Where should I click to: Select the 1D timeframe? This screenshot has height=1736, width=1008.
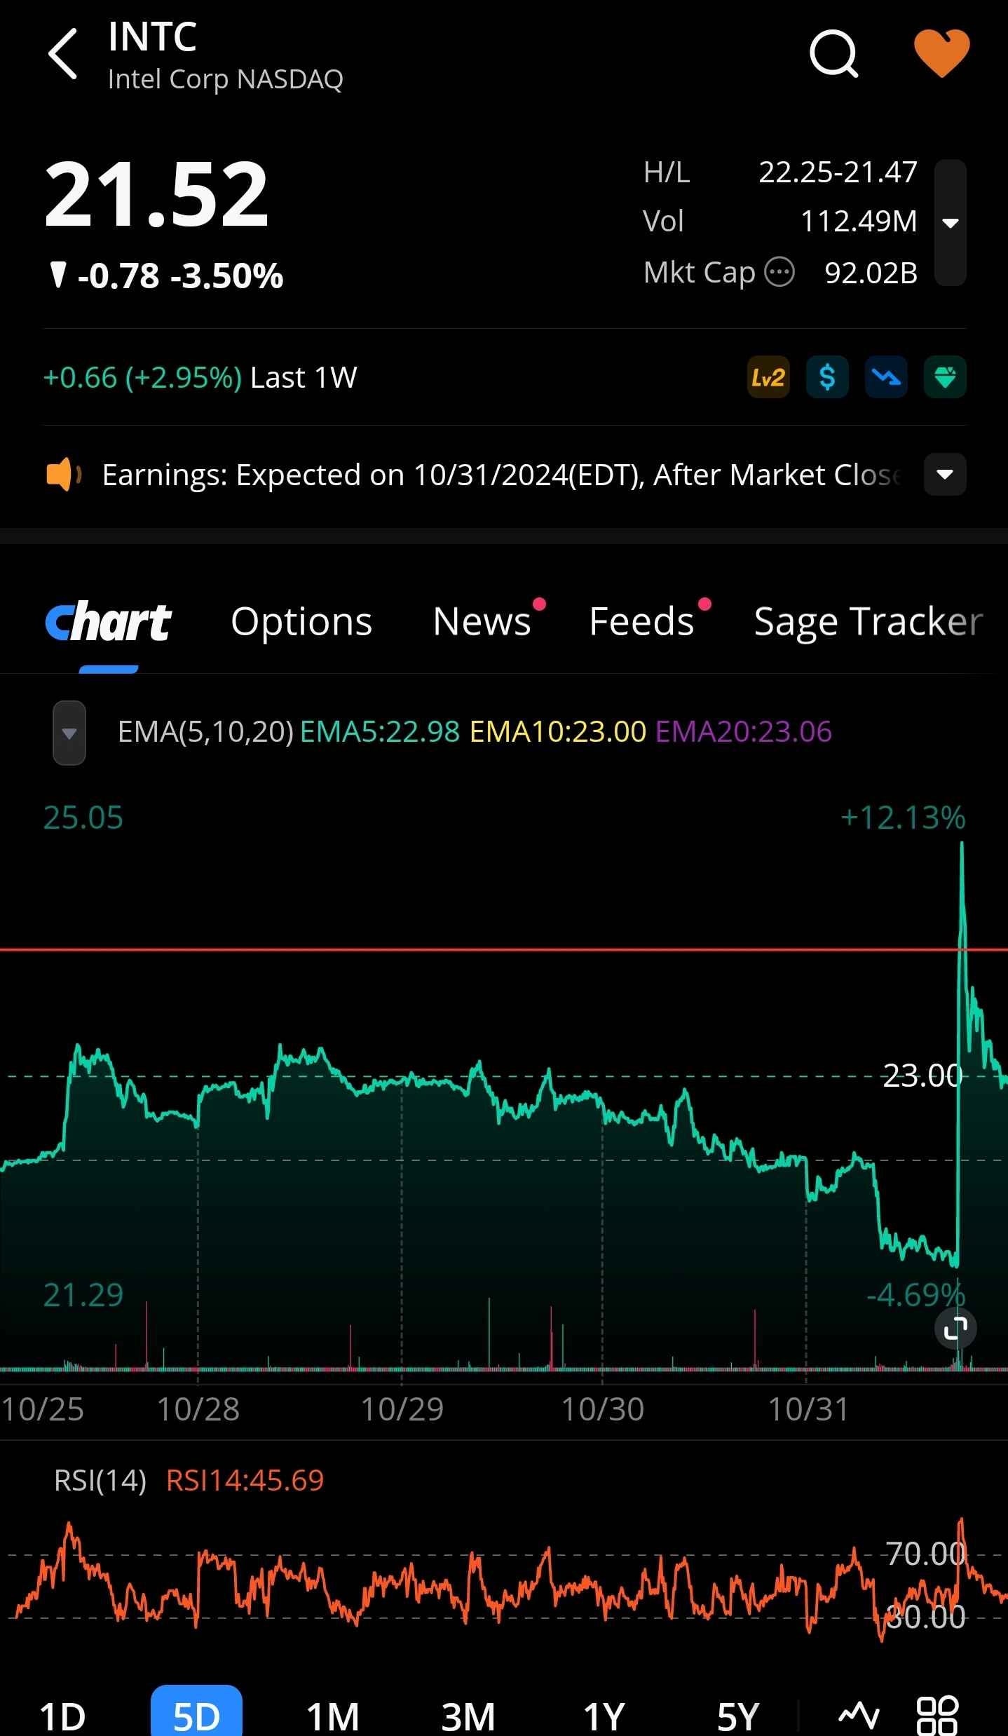pyautogui.click(x=62, y=1716)
